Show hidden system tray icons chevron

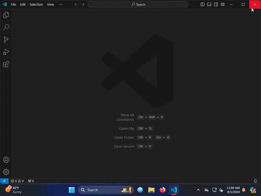point(198,190)
